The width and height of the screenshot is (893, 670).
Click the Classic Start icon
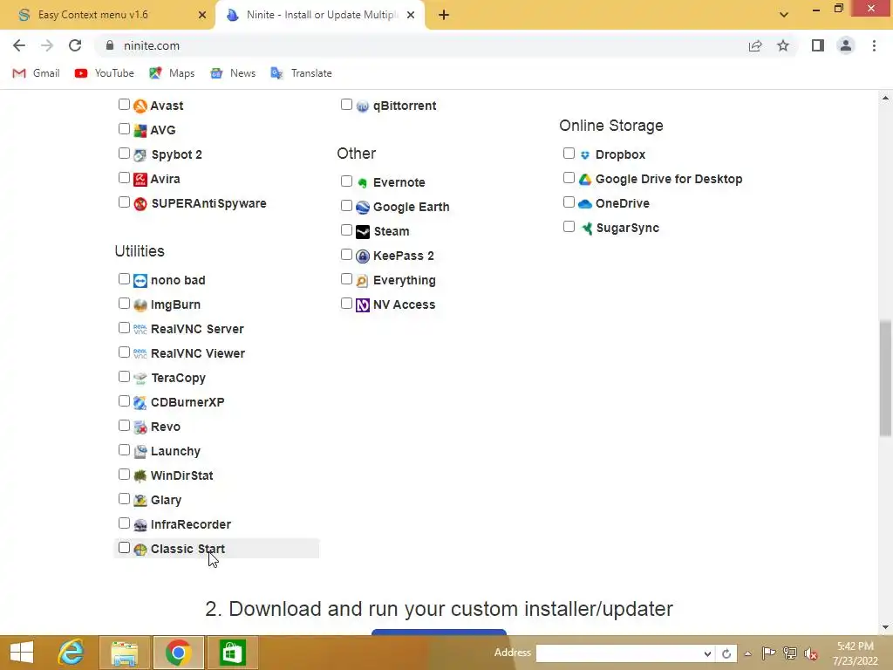pyautogui.click(x=140, y=550)
